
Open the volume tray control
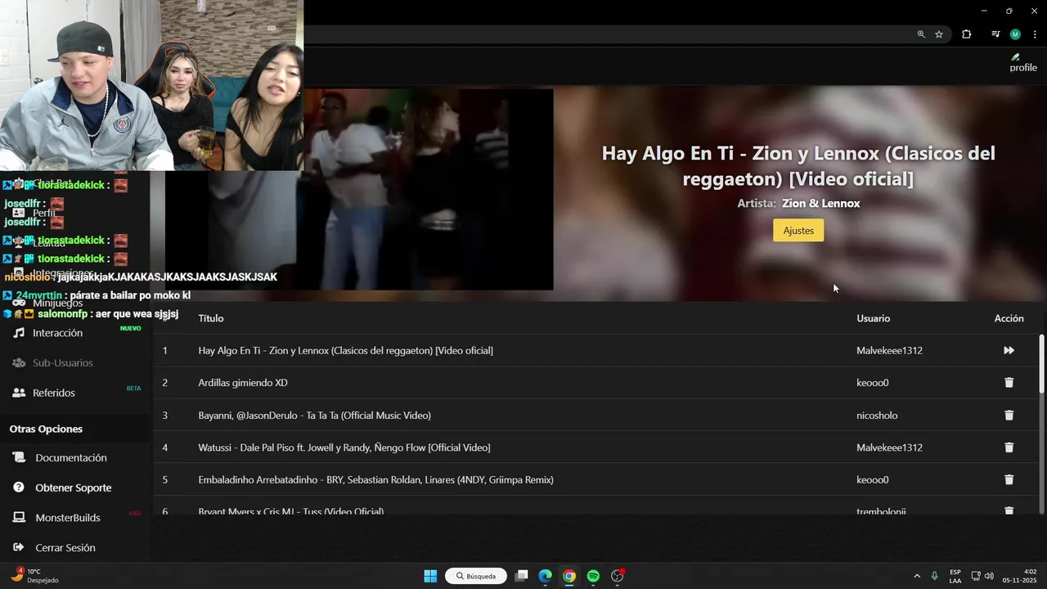(989, 576)
